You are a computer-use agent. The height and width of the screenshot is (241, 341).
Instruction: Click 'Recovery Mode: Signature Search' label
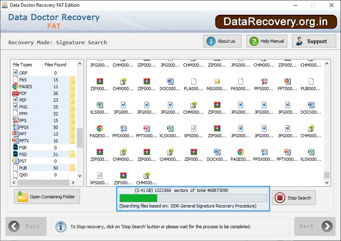pyautogui.click(x=58, y=42)
